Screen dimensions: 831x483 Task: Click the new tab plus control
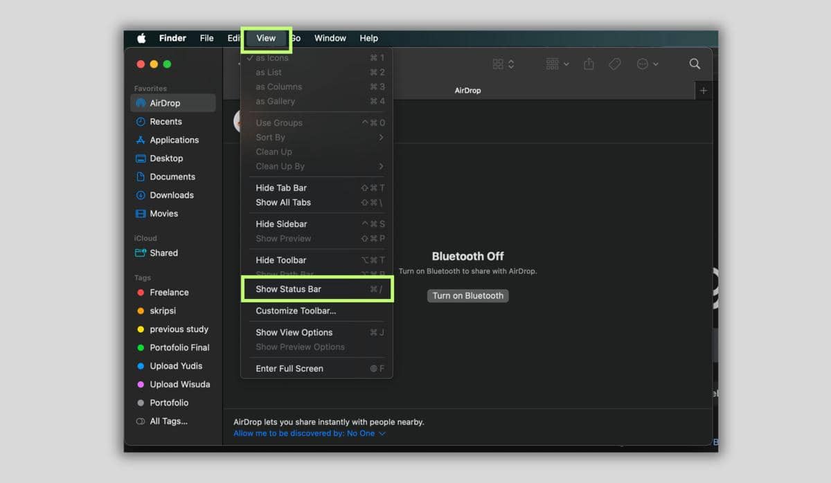(x=704, y=90)
